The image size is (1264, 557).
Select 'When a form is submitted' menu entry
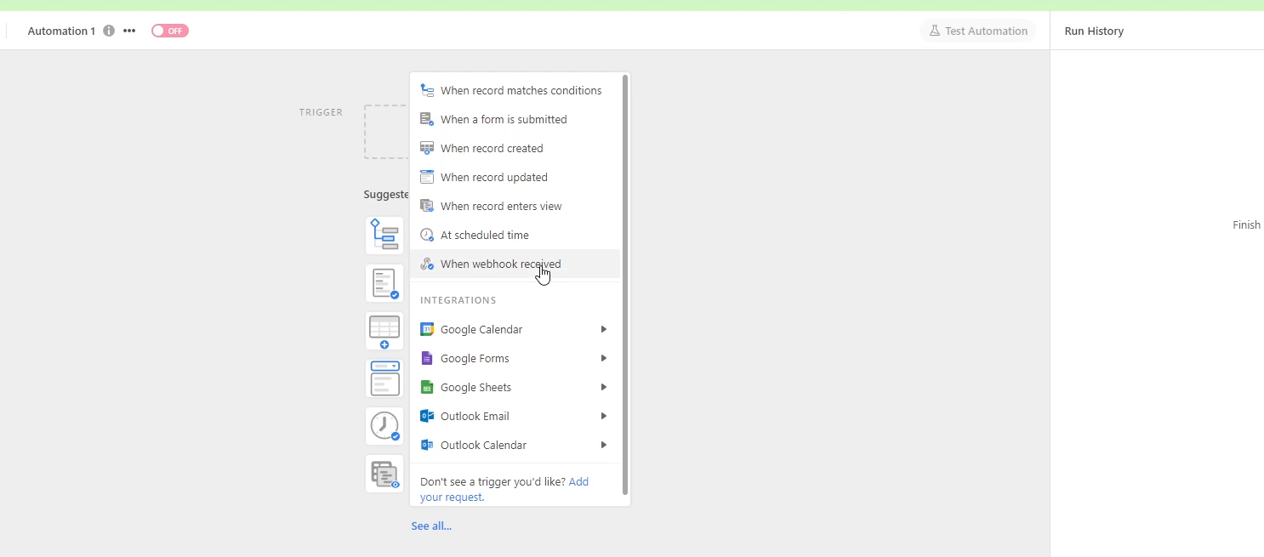click(503, 120)
